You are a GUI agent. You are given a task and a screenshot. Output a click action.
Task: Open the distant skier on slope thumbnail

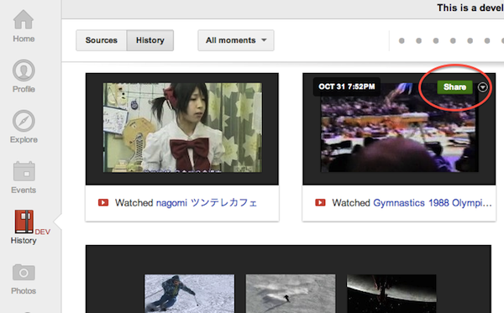pos(291,294)
